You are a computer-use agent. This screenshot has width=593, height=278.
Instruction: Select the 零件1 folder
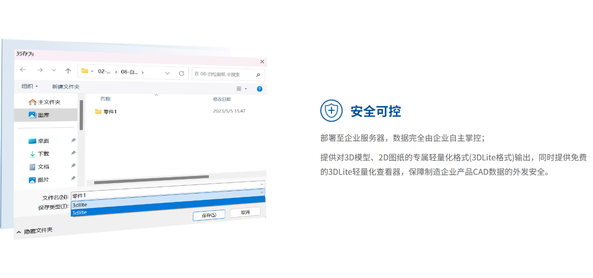click(x=106, y=111)
